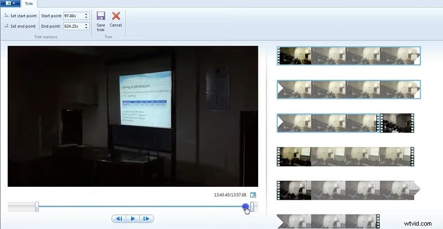Decrease the End point value with down arrow
The image size is (443, 229).
[x=86, y=28]
